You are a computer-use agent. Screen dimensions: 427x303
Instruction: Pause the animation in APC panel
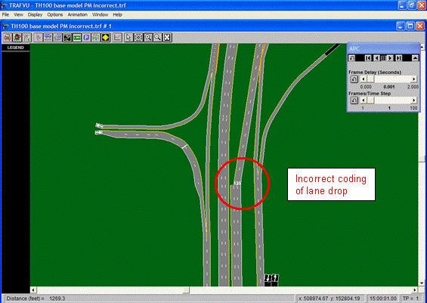coord(383,58)
